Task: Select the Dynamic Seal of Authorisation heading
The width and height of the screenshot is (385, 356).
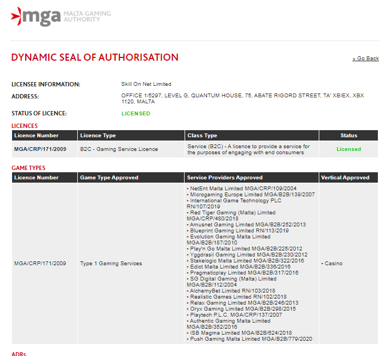Action: (x=95, y=57)
